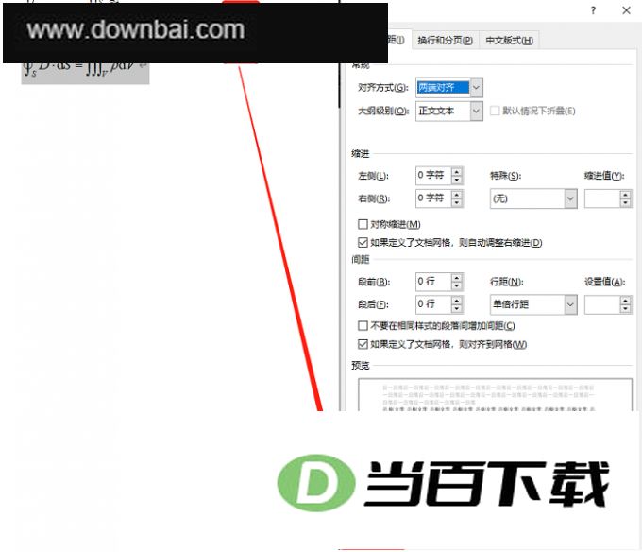This screenshot has width=642, height=552.
Task: Decrease the 段后 spacing value
Action: 457,308
